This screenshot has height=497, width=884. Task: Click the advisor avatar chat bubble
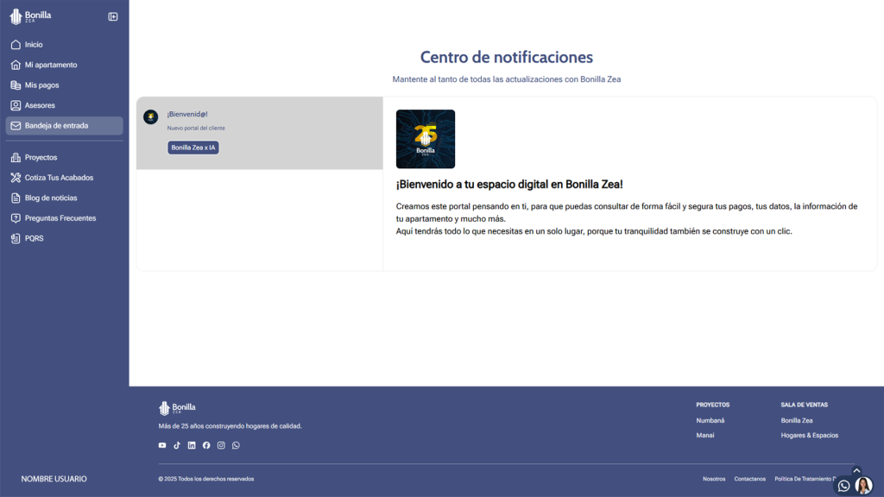[x=863, y=485]
